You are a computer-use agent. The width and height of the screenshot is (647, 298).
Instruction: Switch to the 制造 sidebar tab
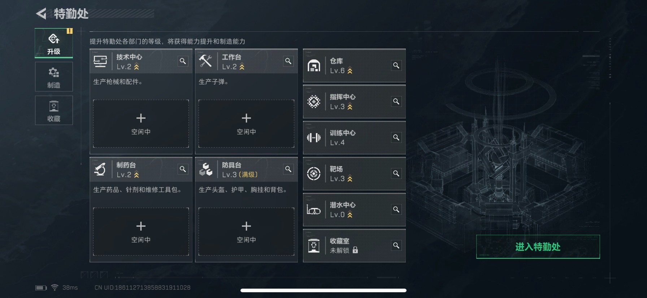click(54, 77)
